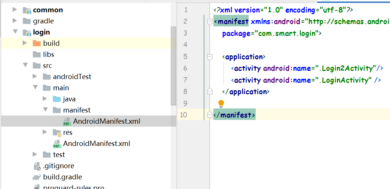
Task: Expand the androidTest folder
Action: pyautogui.click(x=35, y=76)
